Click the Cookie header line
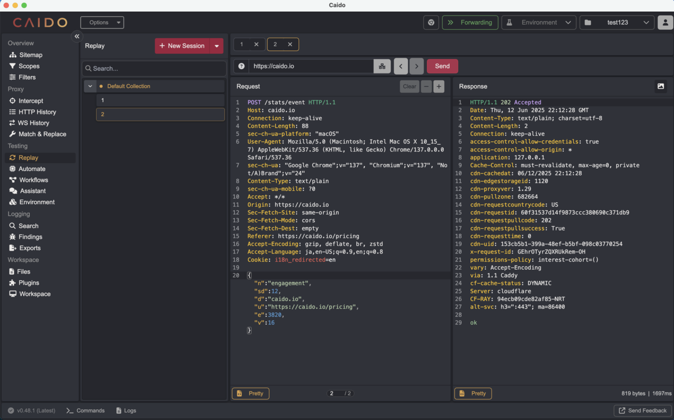This screenshot has height=420, width=674. [x=292, y=260]
